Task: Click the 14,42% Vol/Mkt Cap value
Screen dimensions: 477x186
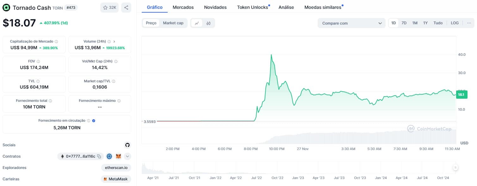Action: click(x=100, y=67)
